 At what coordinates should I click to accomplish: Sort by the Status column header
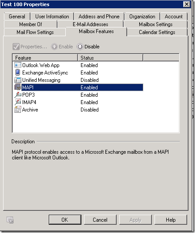click(x=110, y=57)
